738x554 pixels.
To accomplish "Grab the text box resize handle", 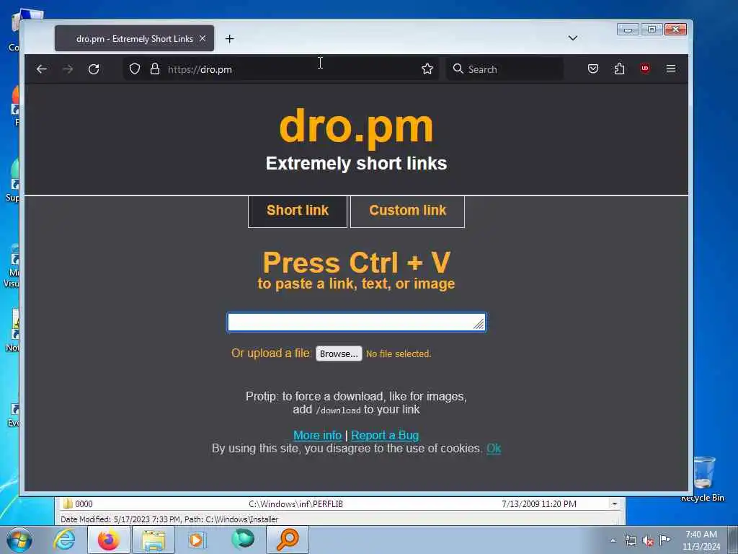I will coord(479,324).
